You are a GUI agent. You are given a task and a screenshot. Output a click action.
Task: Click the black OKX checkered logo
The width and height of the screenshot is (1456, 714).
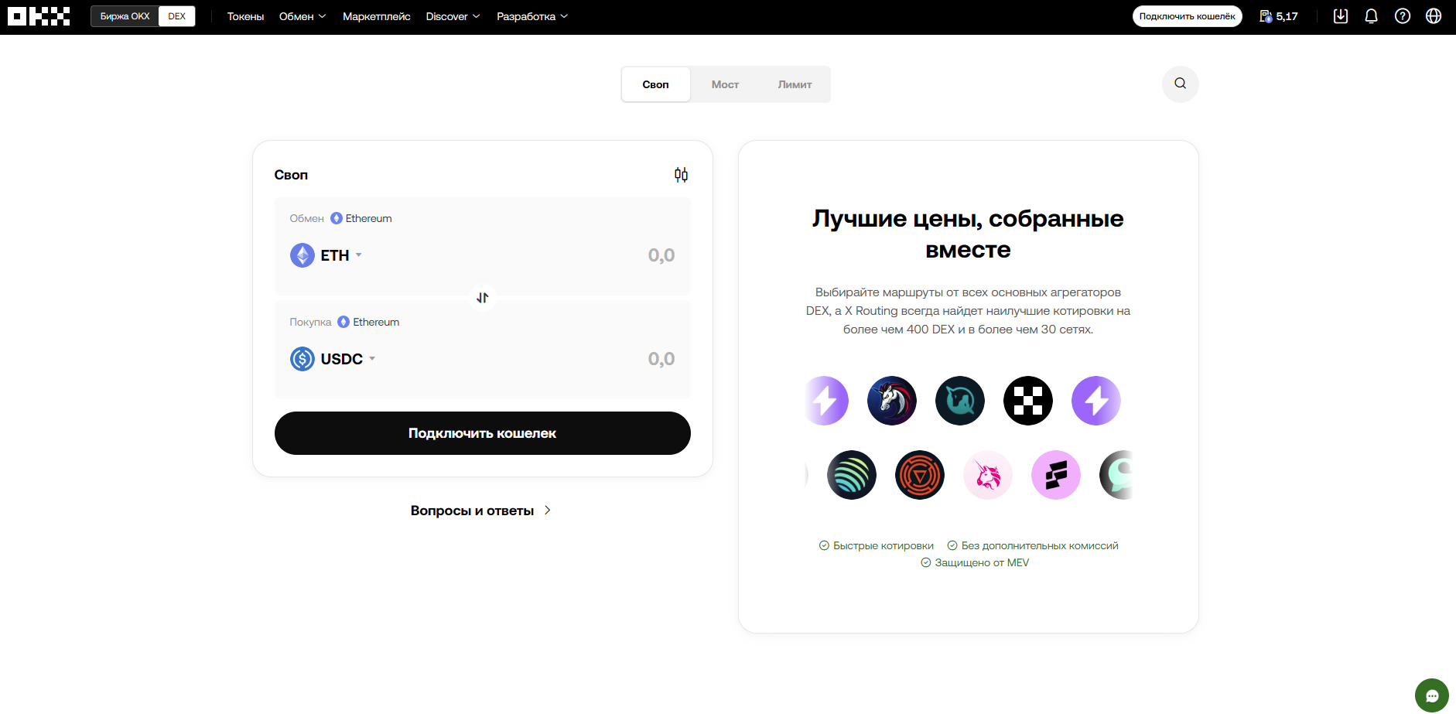coord(1027,401)
